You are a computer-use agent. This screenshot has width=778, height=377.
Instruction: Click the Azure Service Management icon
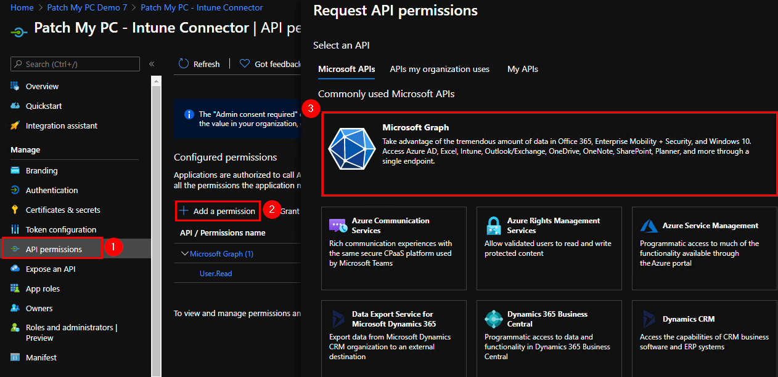(x=649, y=226)
